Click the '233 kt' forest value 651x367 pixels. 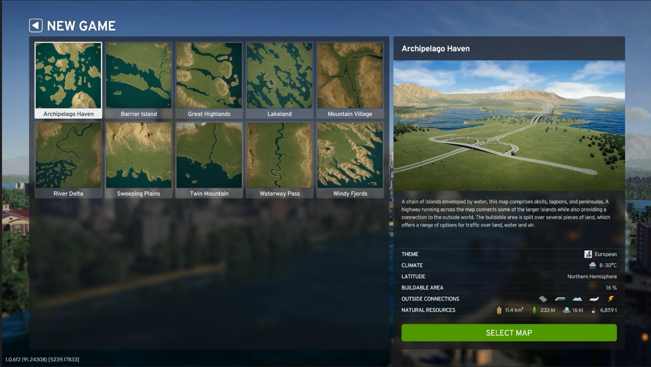point(548,310)
